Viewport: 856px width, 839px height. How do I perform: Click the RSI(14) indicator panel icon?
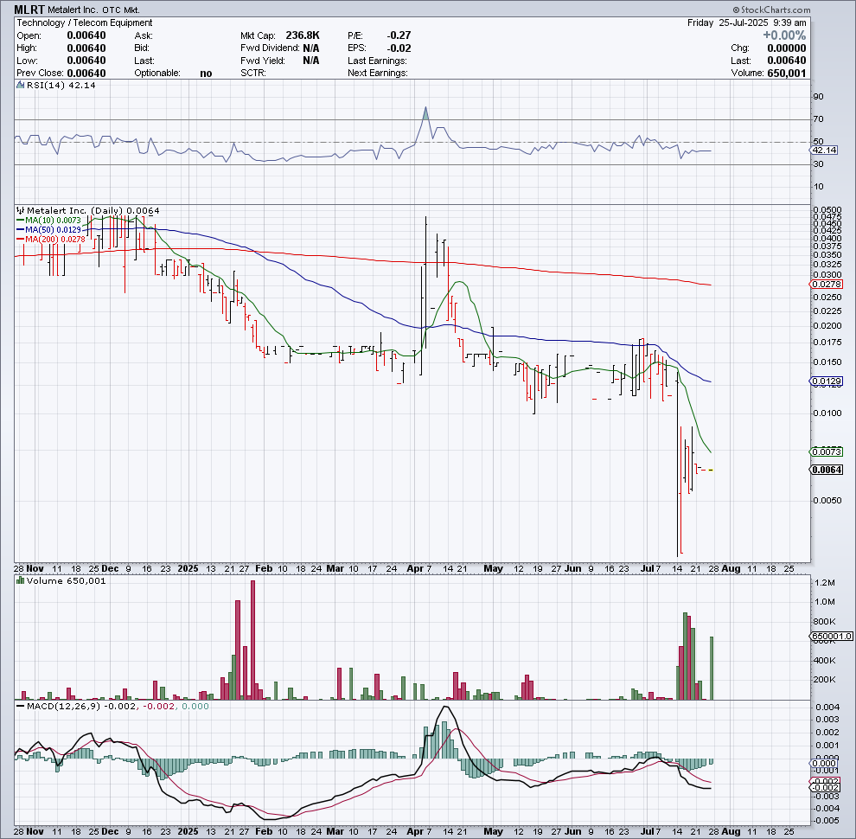point(21,86)
